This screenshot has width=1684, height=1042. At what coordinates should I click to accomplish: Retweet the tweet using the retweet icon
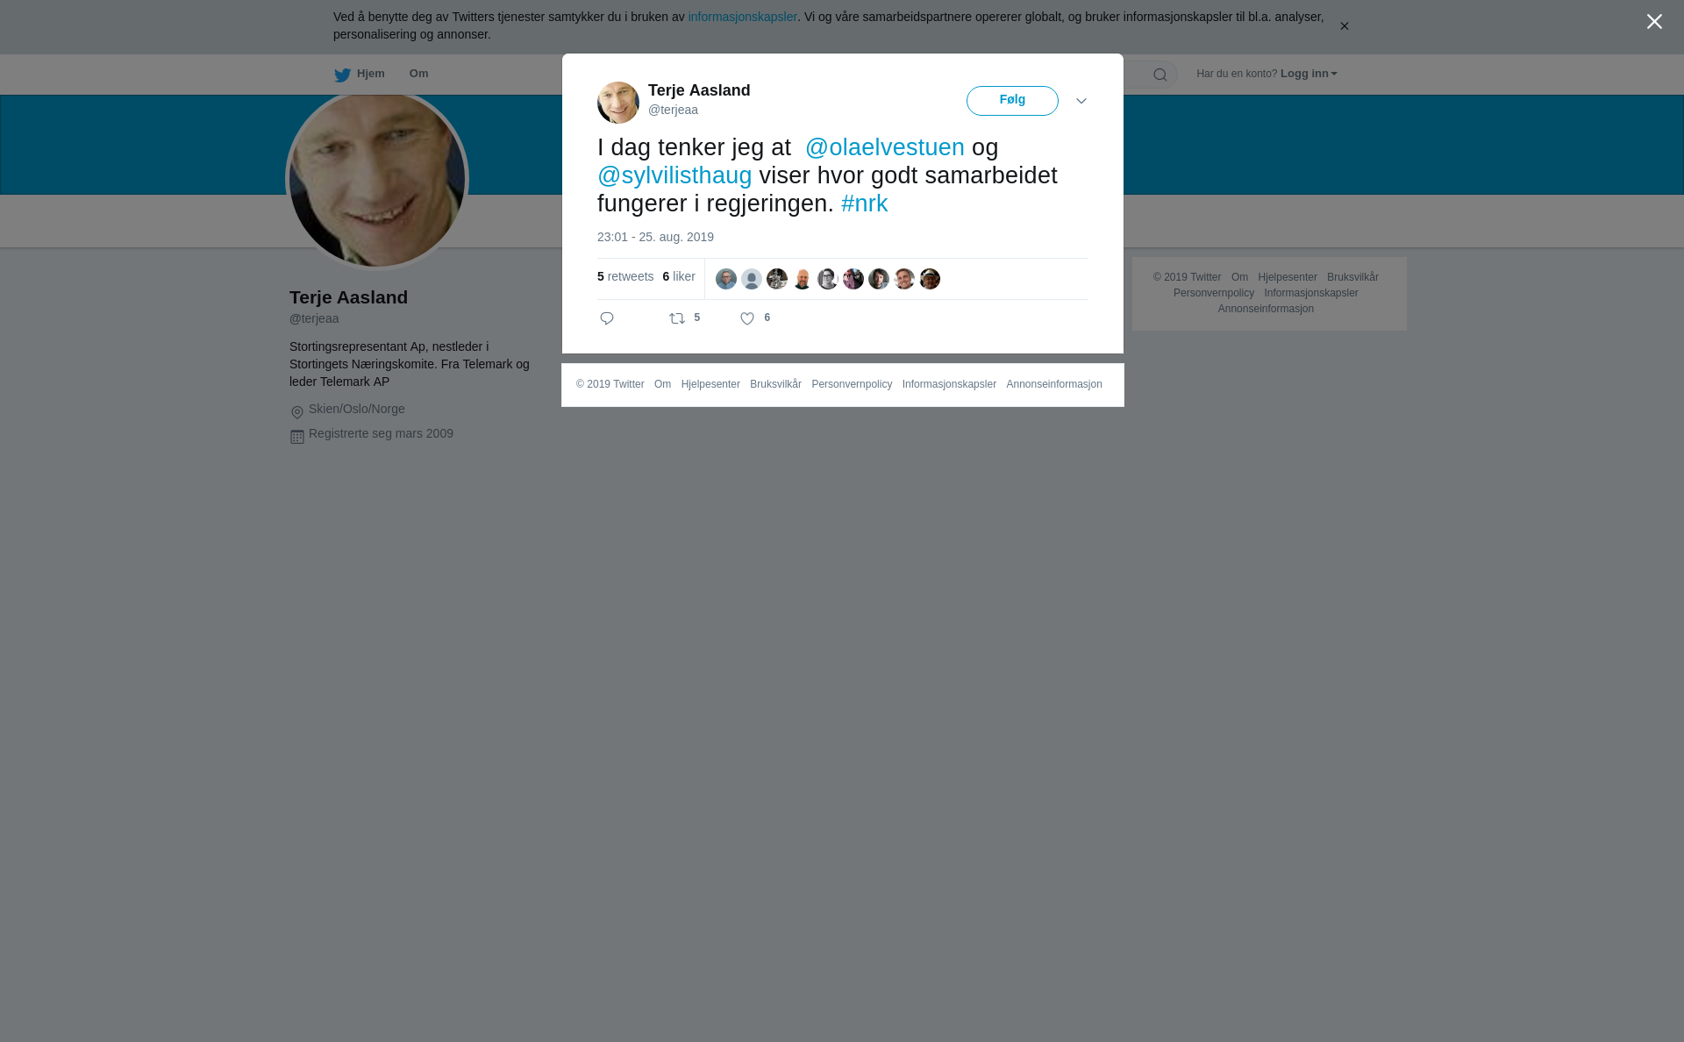pyautogui.click(x=677, y=318)
